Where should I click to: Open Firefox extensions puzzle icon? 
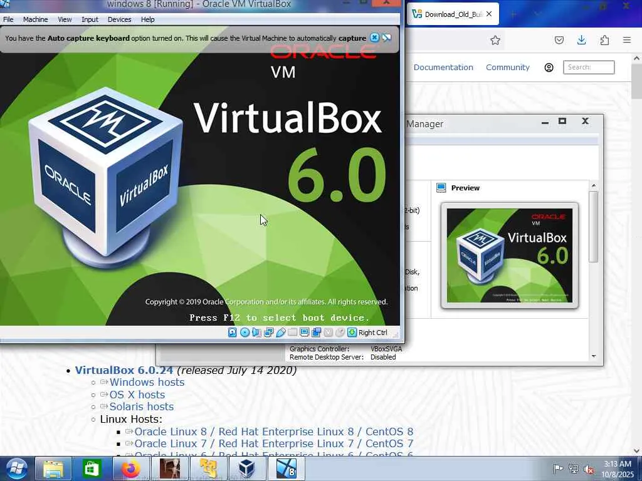(x=604, y=40)
